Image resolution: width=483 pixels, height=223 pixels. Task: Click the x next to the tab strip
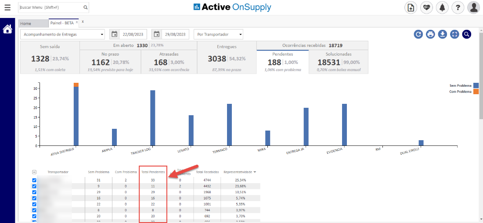tap(83, 21)
